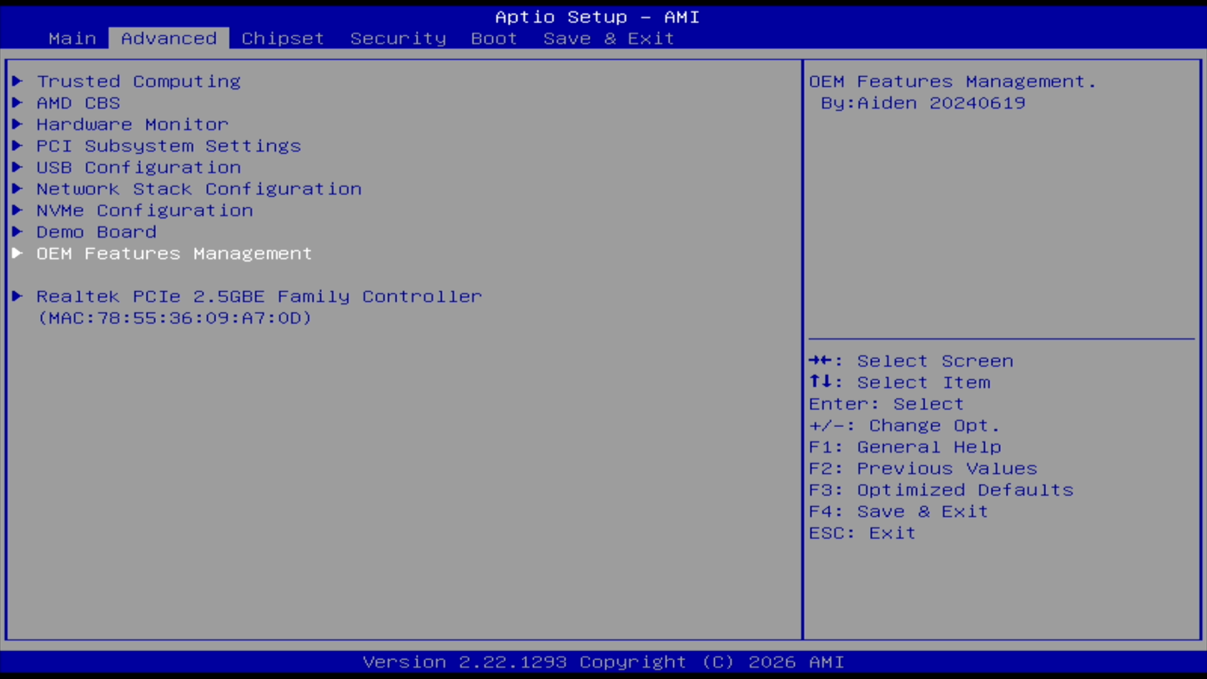Click the MAC address line
The height and width of the screenshot is (679, 1207).
click(175, 318)
